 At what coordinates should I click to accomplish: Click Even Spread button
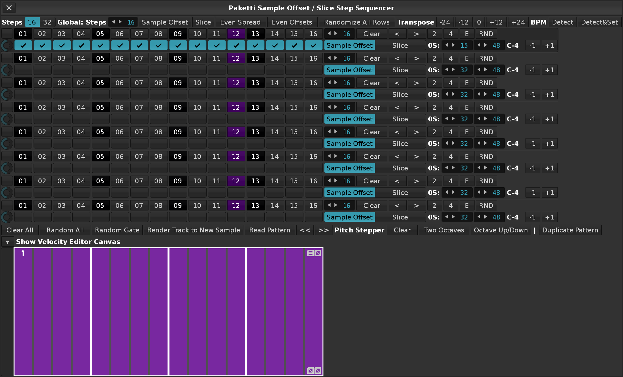tap(240, 22)
